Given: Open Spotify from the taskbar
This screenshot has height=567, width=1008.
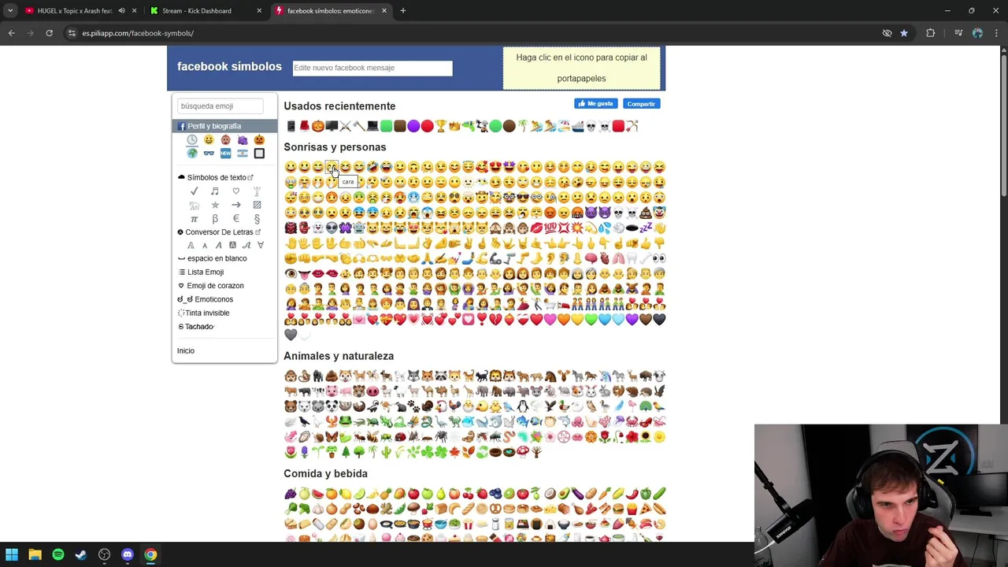Looking at the screenshot, I should (x=57, y=554).
